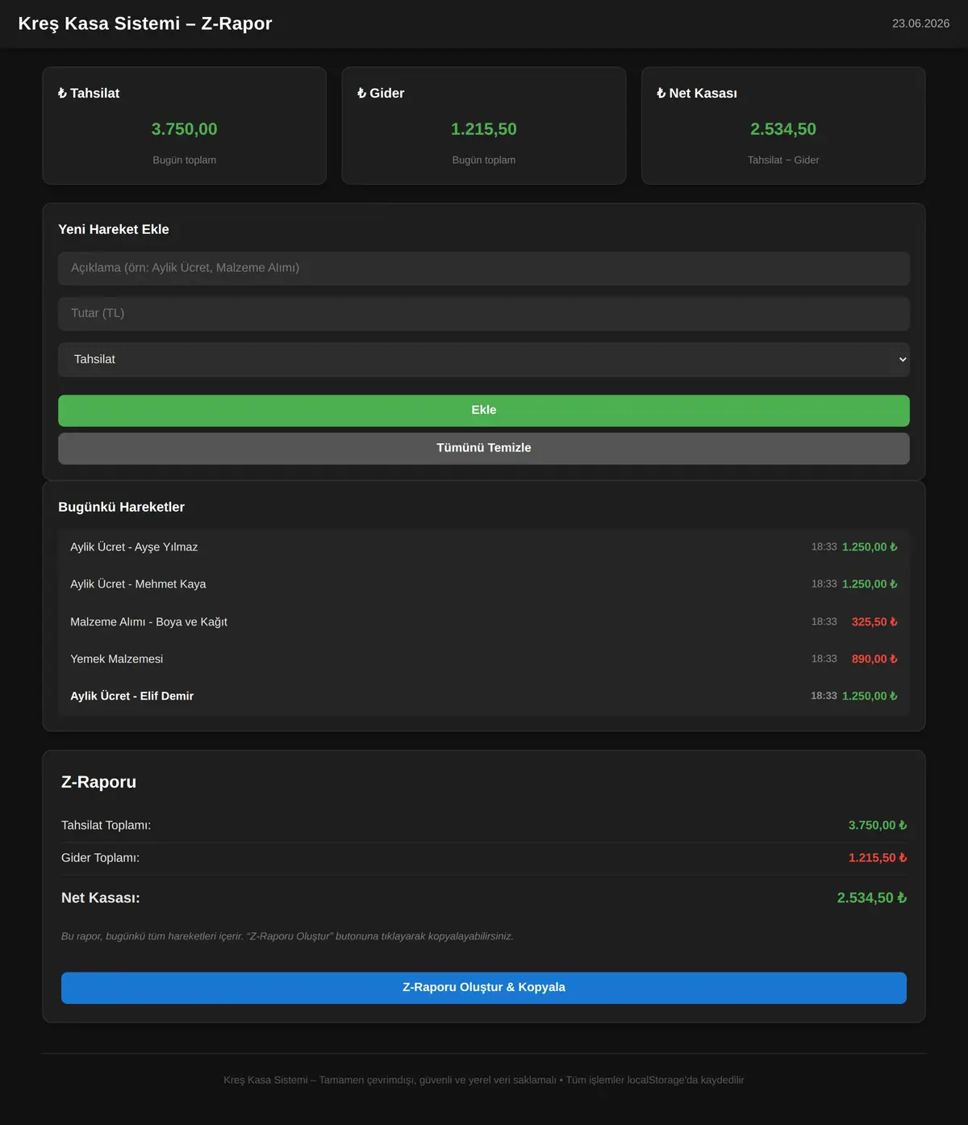The width and height of the screenshot is (968, 1125).
Task: Select the Malzeme Alımı - Boya ve Kağıt row
Action: (x=484, y=622)
